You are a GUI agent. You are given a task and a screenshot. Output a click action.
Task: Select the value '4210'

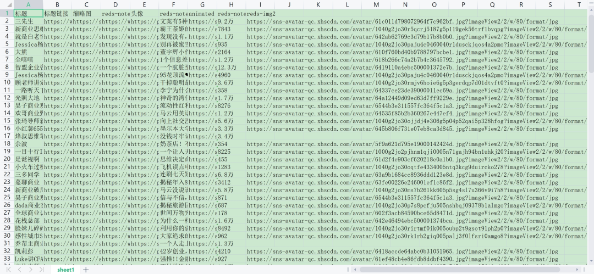tap(231, 251)
